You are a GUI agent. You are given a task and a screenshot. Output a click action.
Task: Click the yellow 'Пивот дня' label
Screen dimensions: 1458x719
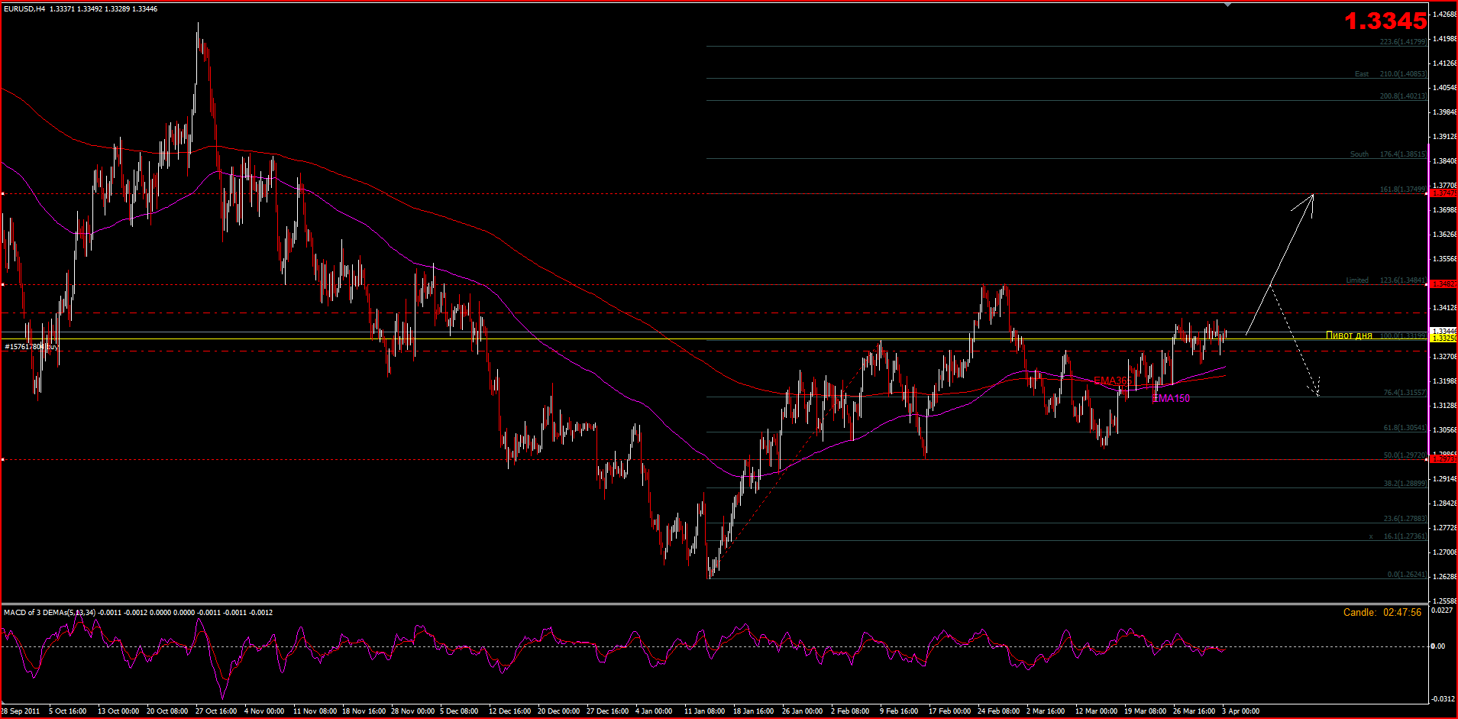click(1349, 335)
